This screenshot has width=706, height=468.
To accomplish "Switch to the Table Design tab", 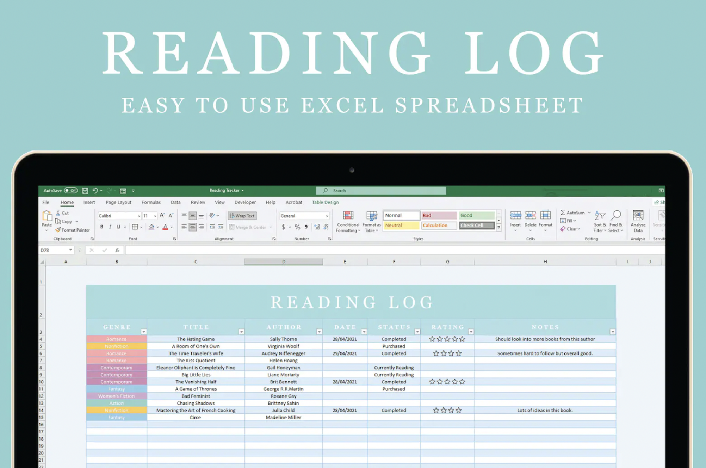I will (x=325, y=202).
